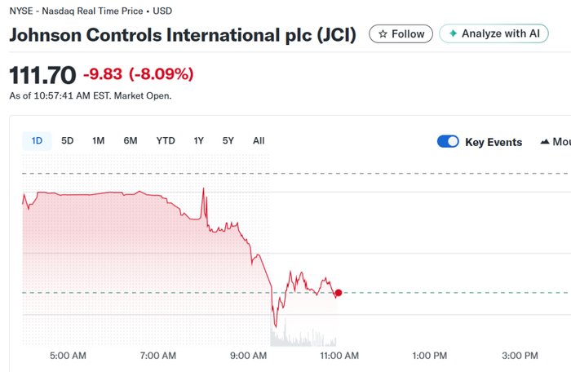Select the 1M time range
This screenshot has height=372, width=571.
99,140
